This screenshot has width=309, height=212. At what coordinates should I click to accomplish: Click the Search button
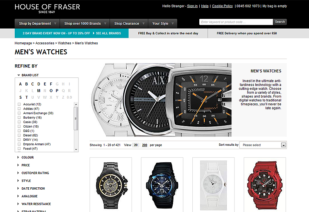coord(280,22)
